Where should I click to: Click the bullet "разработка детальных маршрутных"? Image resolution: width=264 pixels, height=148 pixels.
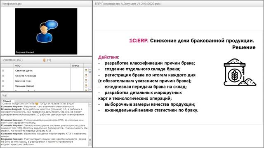coord(143,92)
